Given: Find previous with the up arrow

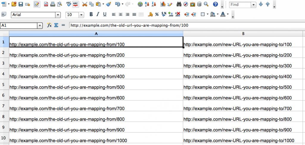Looking at the screenshot, I should pos(267,4).
